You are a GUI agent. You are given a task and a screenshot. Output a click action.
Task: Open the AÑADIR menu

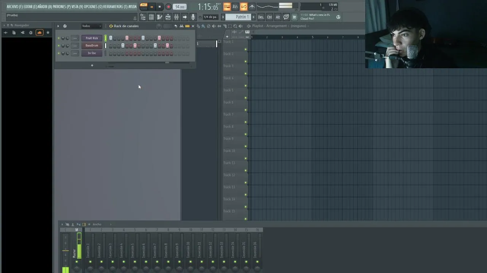pos(45,6)
